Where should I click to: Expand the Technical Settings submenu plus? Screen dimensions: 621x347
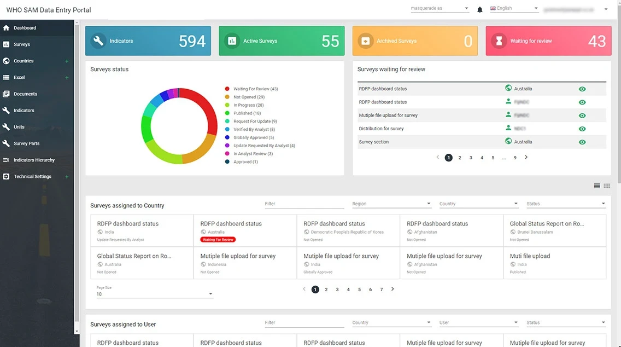[x=67, y=177]
